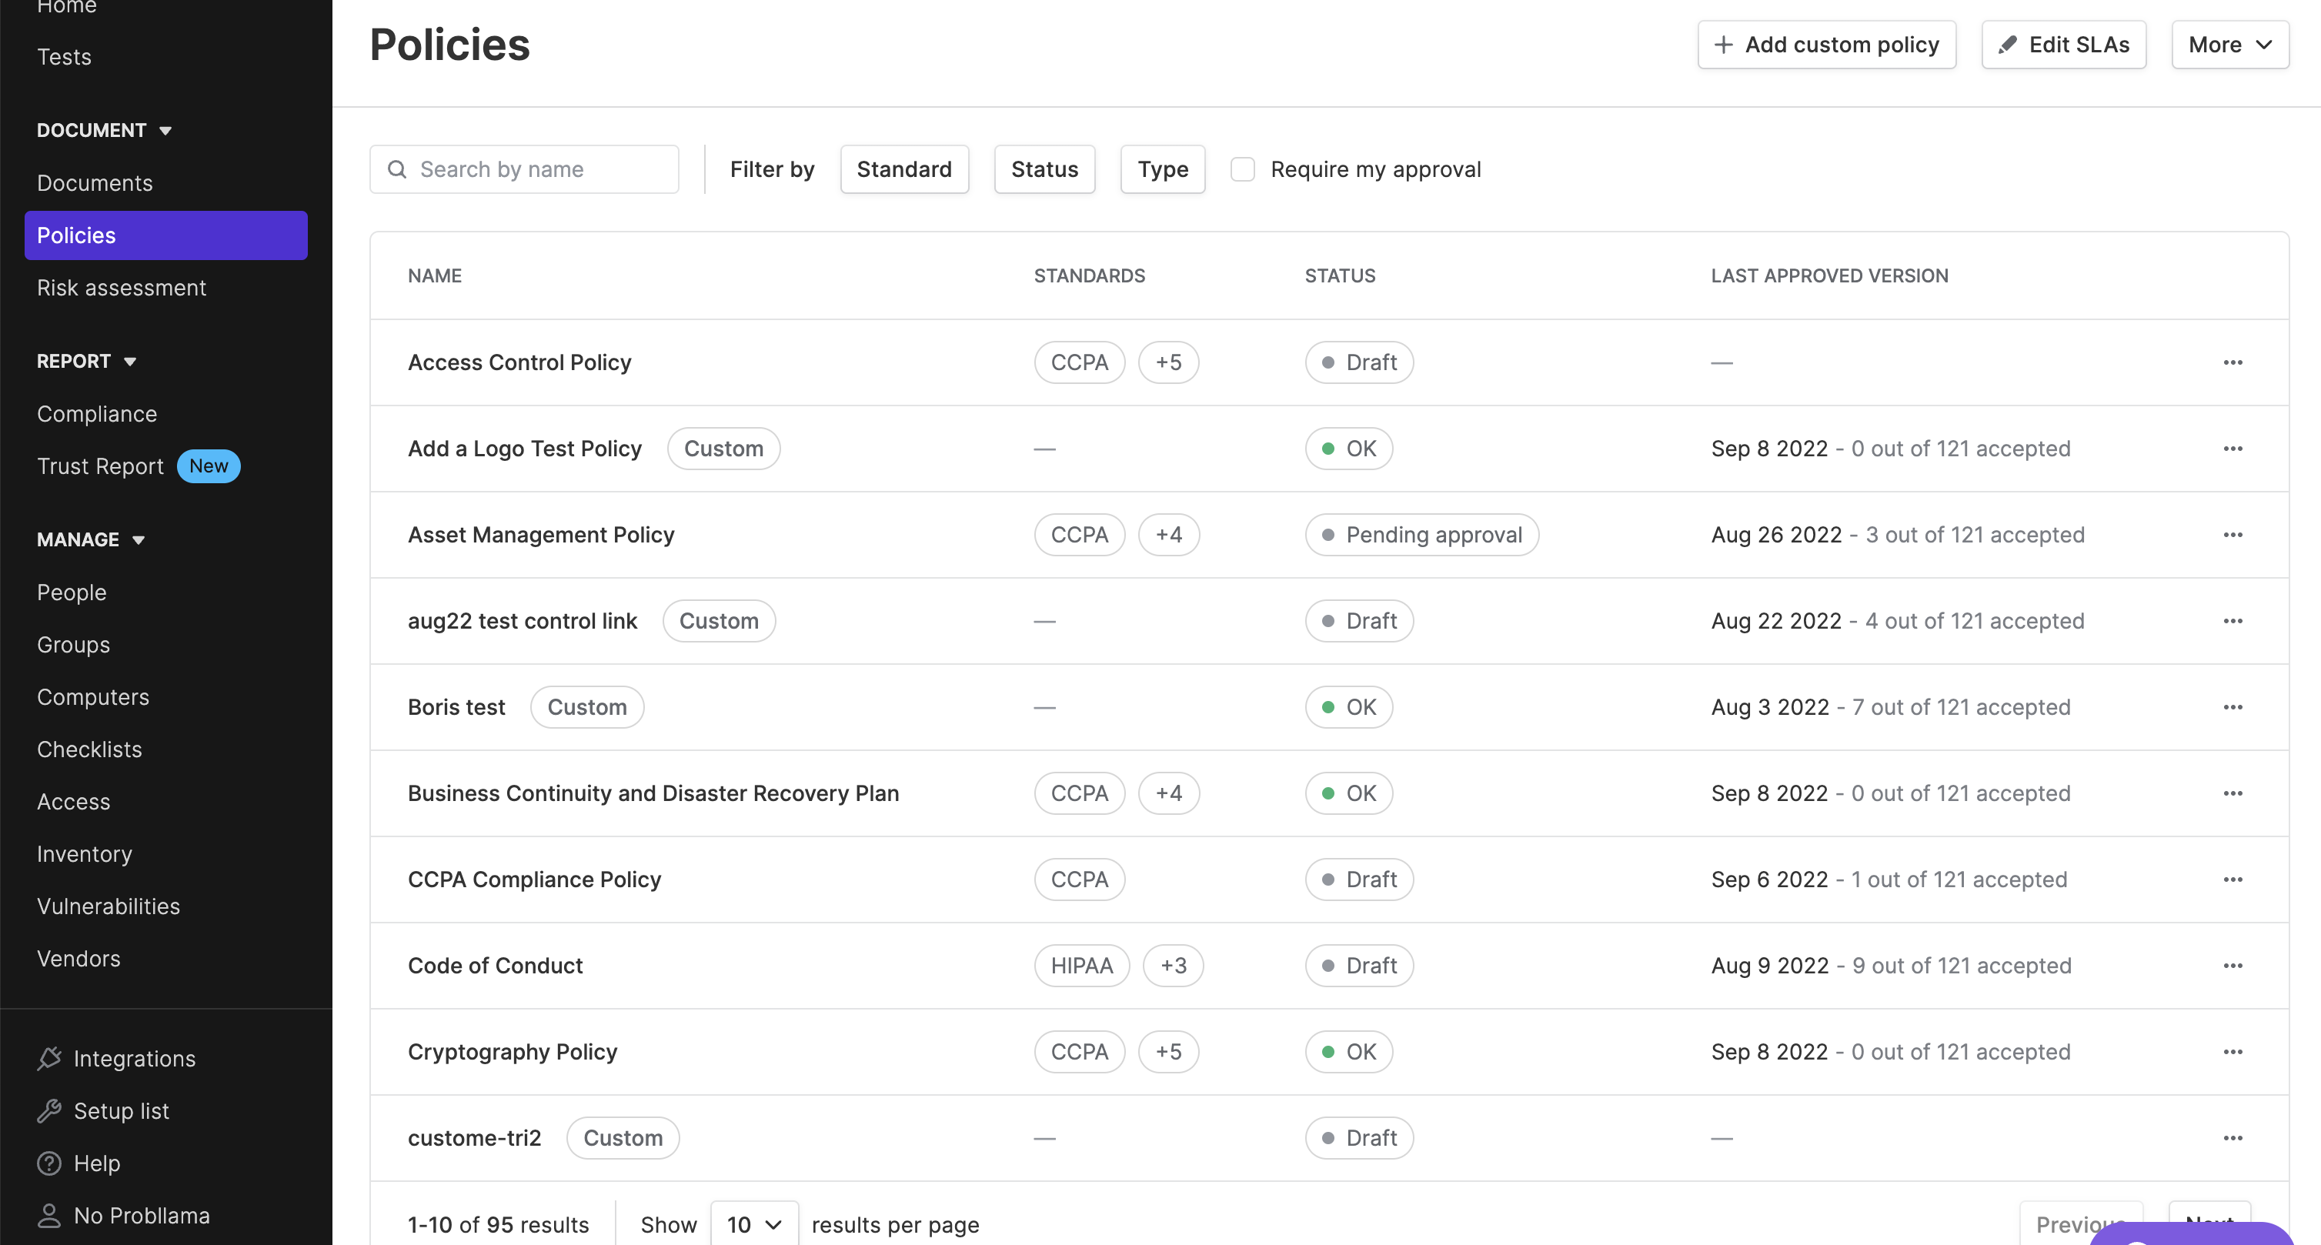2321x1245 pixels.
Task: Open Documents in the sidebar
Action: point(95,183)
